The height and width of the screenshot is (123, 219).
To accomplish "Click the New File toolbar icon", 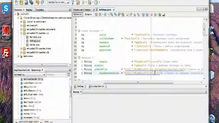I will [x=16, y=2].
